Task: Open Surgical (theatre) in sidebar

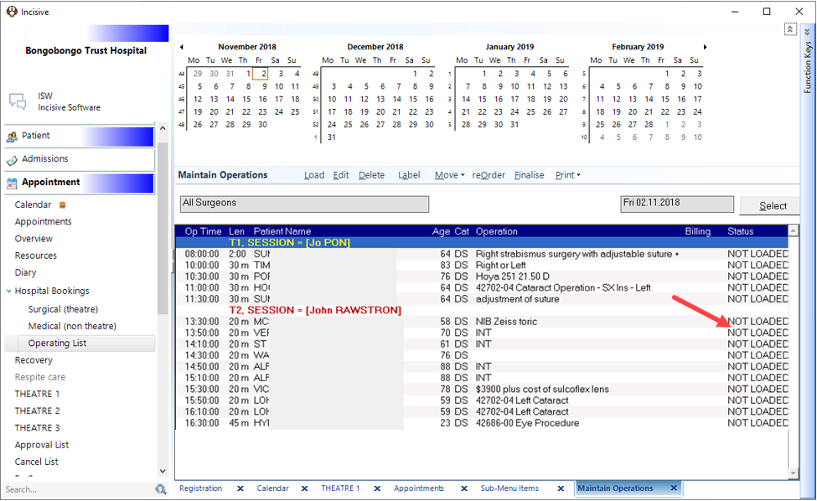Action: pos(63,309)
